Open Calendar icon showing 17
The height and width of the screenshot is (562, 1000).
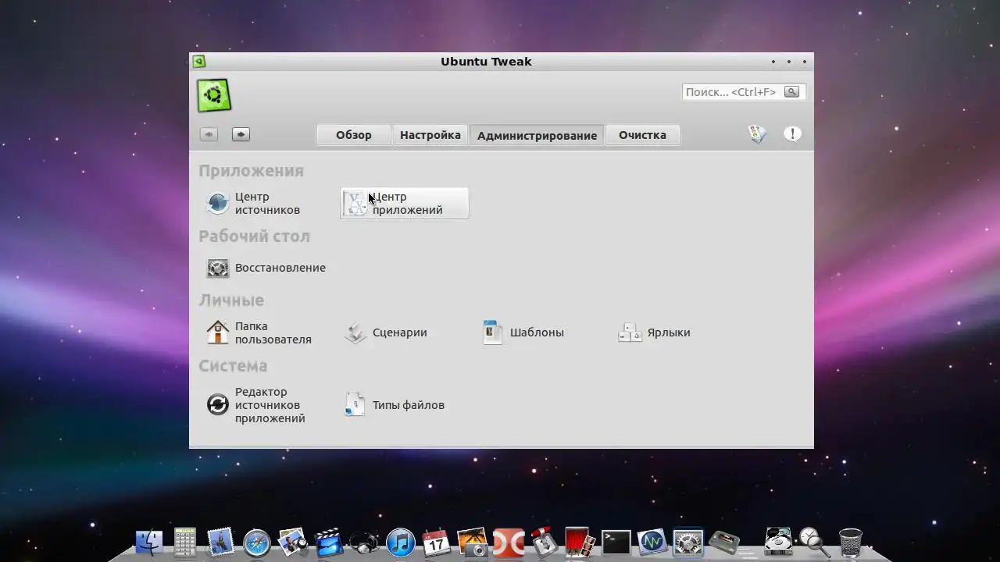437,542
